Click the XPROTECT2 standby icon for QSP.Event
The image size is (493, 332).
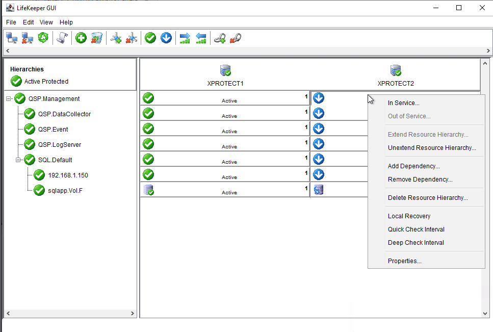(x=319, y=129)
